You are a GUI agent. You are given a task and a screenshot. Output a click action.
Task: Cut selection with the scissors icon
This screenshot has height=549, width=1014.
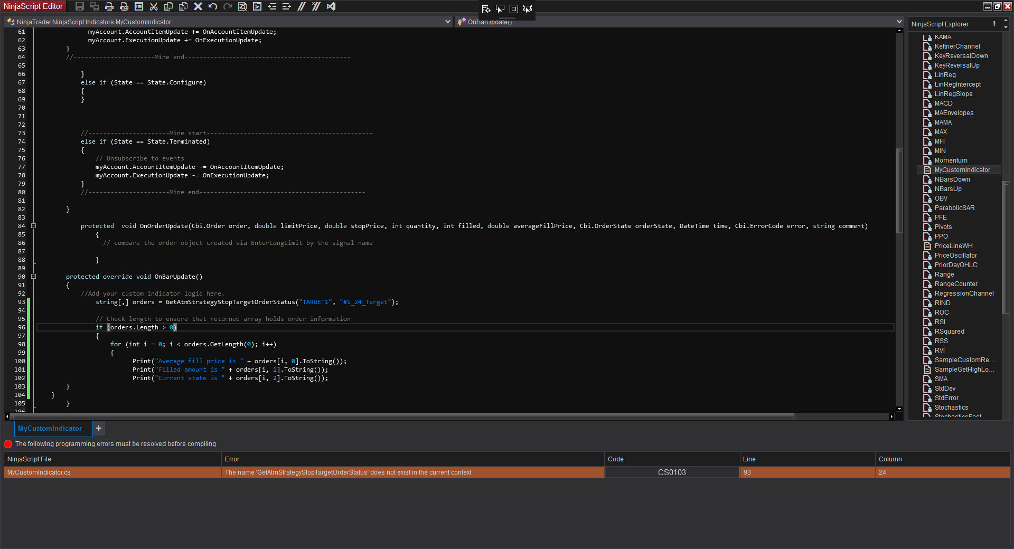(154, 6)
